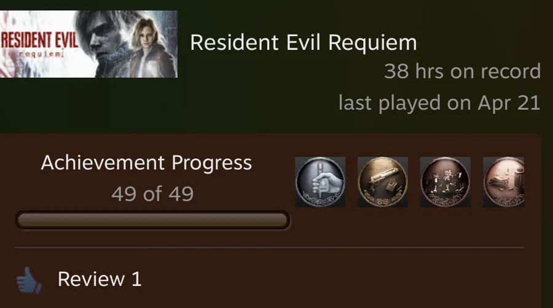Open the Resident Evil Requiem title link
The image size is (553, 308).
[x=304, y=42]
